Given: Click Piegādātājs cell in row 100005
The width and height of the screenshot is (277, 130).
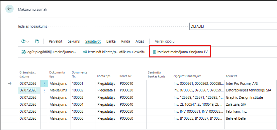Looking at the screenshot, I should coord(107,112).
